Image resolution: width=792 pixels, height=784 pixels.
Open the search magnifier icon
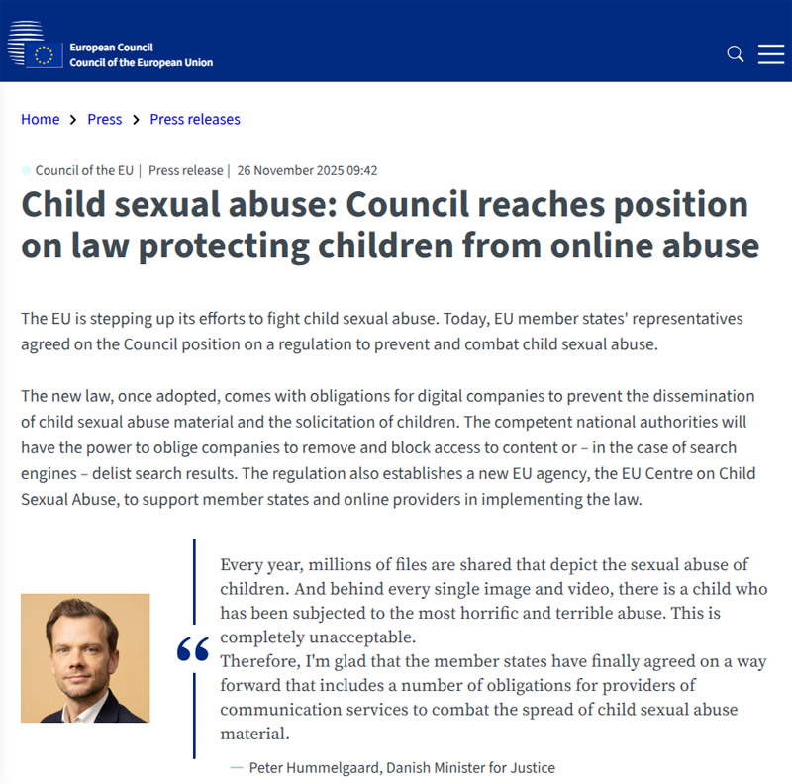[736, 53]
